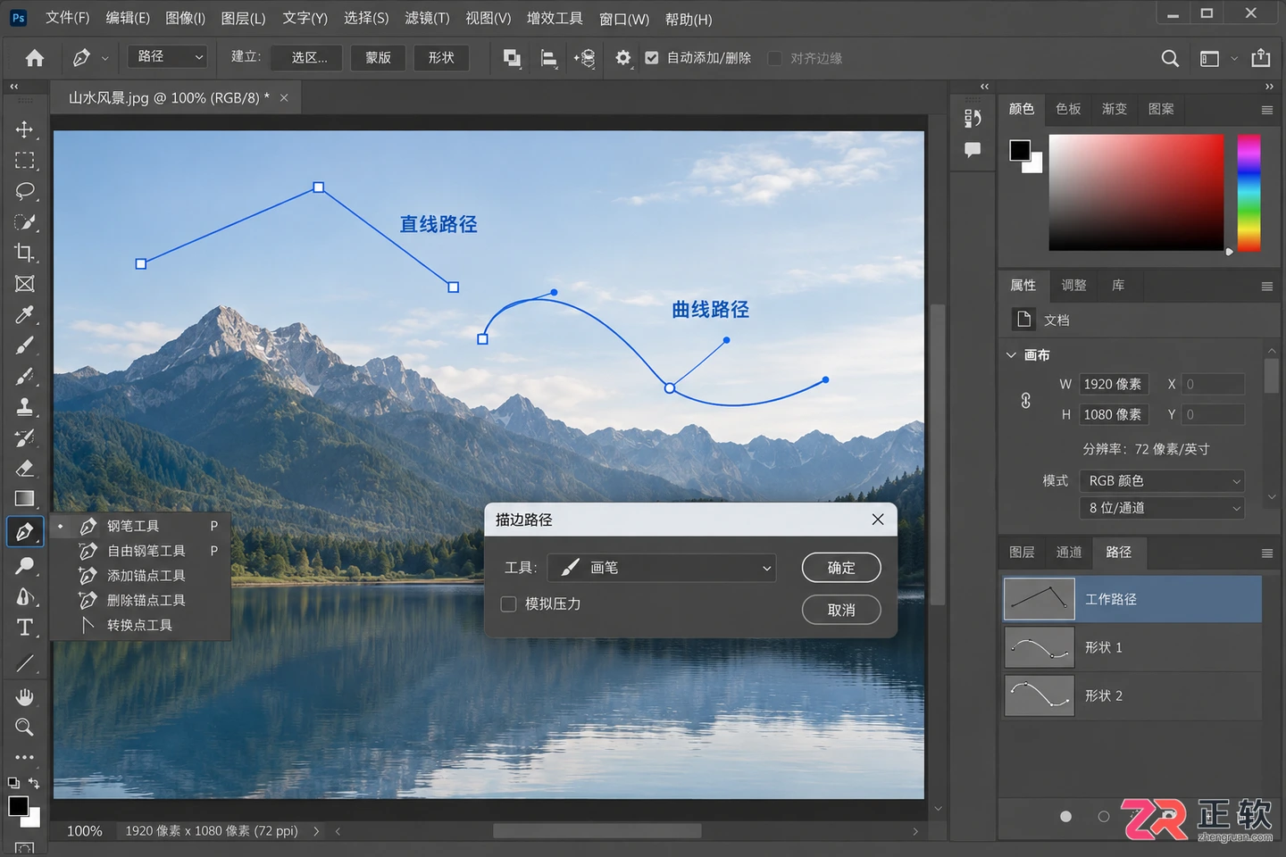The height and width of the screenshot is (857, 1286).
Task: Click link icon constraining canvas width and height
Action: pos(1026,401)
